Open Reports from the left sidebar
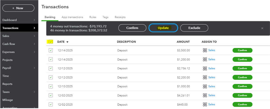Image resolution: width=270 pixels, height=109 pixels. (x=7, y=84)
